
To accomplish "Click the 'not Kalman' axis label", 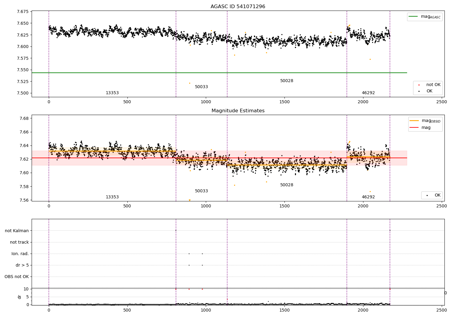I will pos(17,231).
